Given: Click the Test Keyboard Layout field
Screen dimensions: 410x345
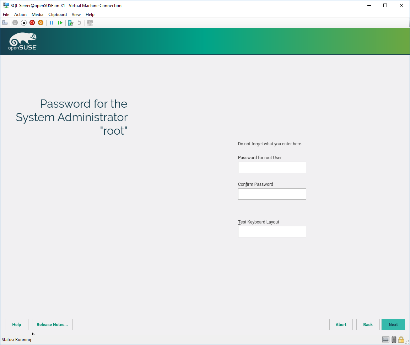Looking at the screenshot, I should [272, 232].
